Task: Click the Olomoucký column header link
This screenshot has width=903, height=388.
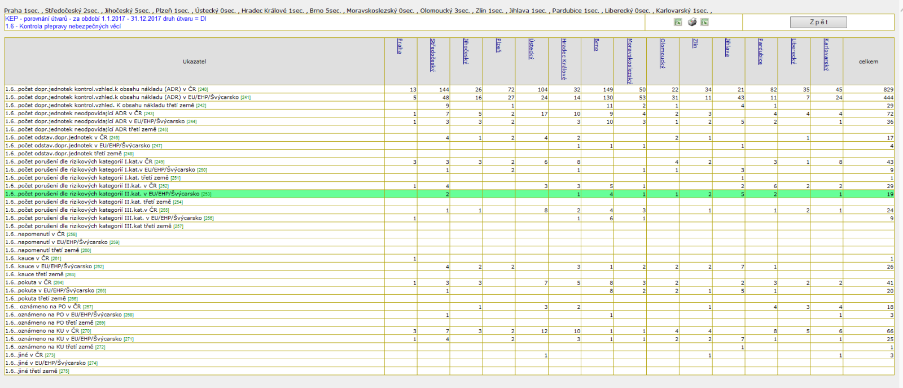Action: point(661,54)
